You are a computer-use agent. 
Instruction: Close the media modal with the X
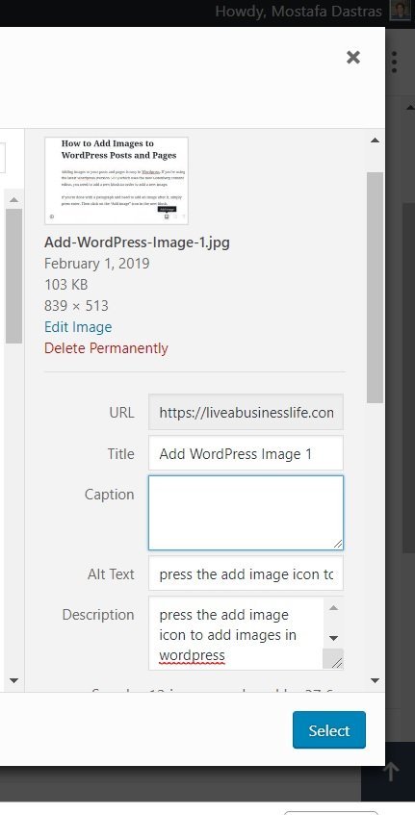click(x=353, y=57)
